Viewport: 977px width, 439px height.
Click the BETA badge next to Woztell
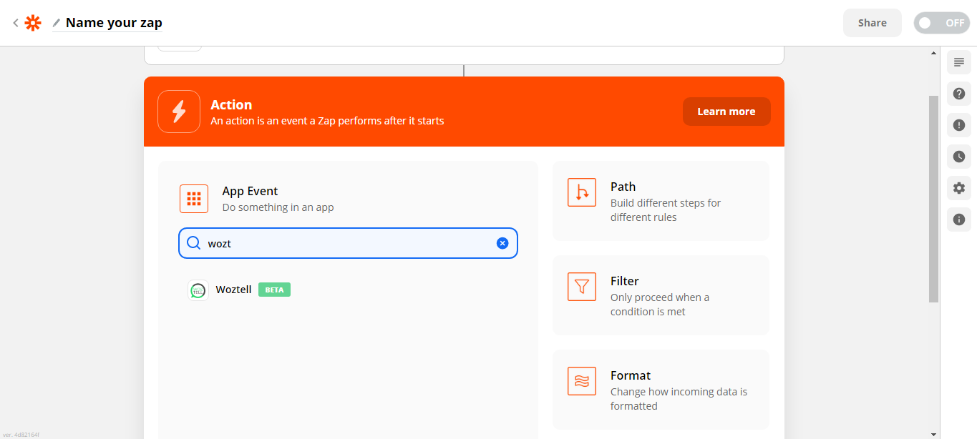point(274,290)
